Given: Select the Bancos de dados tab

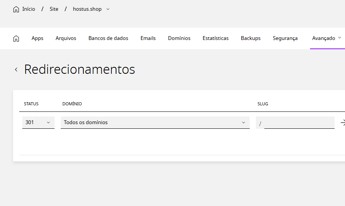Looking at the screenshot, I should click(x=108, y=38).
